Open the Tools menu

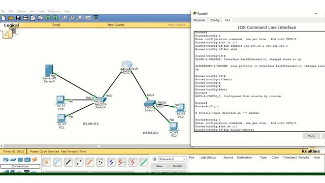[x=42, y=11]
